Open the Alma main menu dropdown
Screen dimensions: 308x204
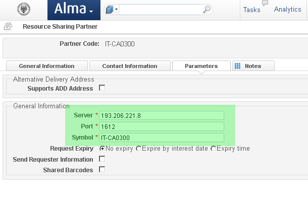(x=74, y=10)
